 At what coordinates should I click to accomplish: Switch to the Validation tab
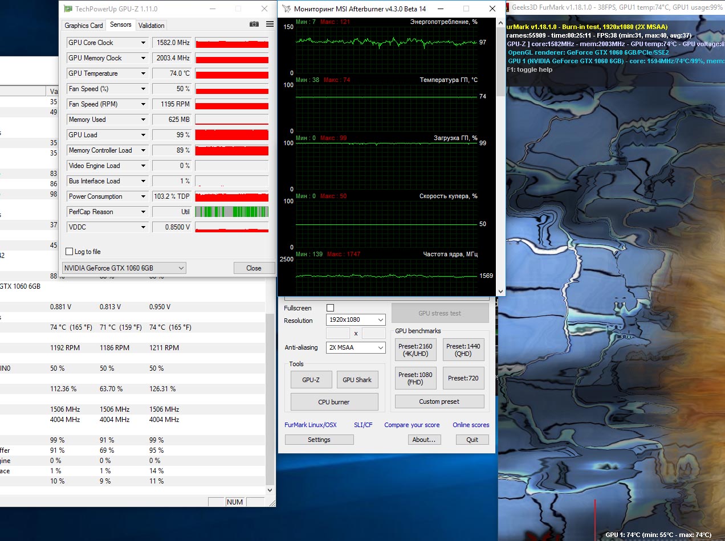coord(152,25)
